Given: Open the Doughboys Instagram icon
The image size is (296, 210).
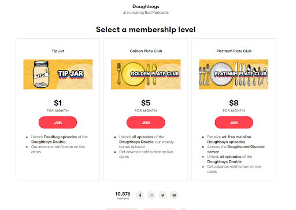Looking at the screenshot, I should coord(151,196).
